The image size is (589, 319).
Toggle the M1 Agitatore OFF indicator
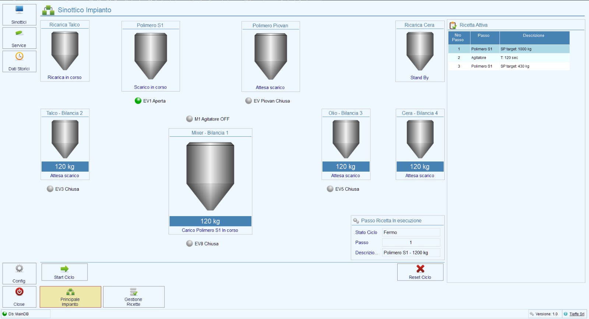pyautogui.click(x=190, y=119)
